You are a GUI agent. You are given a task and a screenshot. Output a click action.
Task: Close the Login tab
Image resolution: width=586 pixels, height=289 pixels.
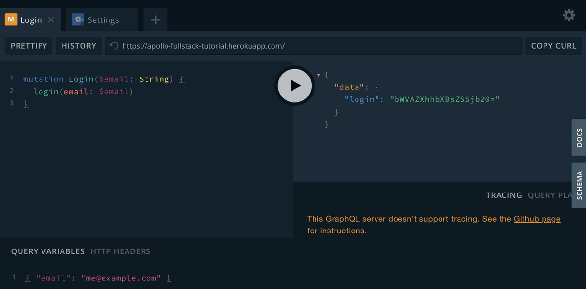click(51, 20)
